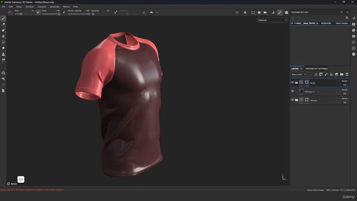Adjust the brush Flow slider
This screenshot has width=357, height=201.
51,14
